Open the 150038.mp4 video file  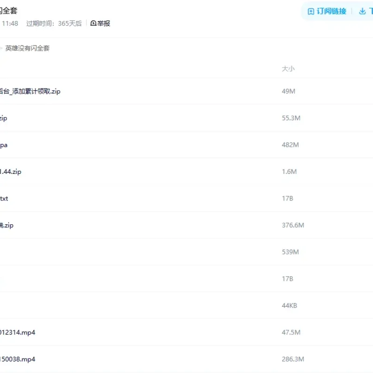tap(18, 359)
